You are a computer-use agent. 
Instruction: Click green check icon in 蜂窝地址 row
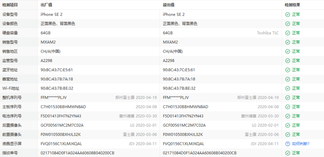click(x=288, y=79)
